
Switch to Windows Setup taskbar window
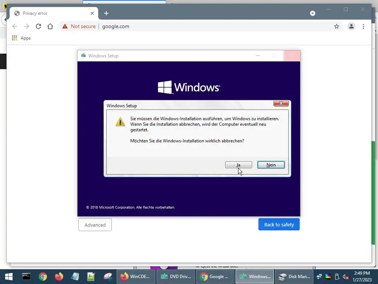[x=255, y=277]
